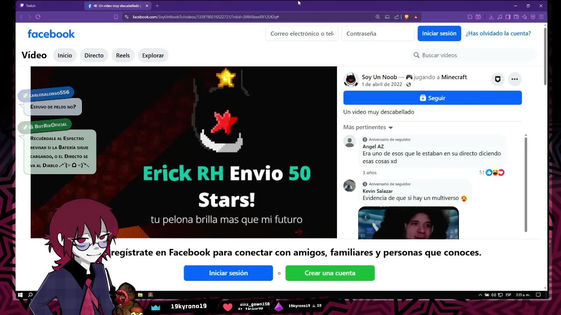
Task: Click the Angel AZ commenter name
Action: tap(373, 147)
